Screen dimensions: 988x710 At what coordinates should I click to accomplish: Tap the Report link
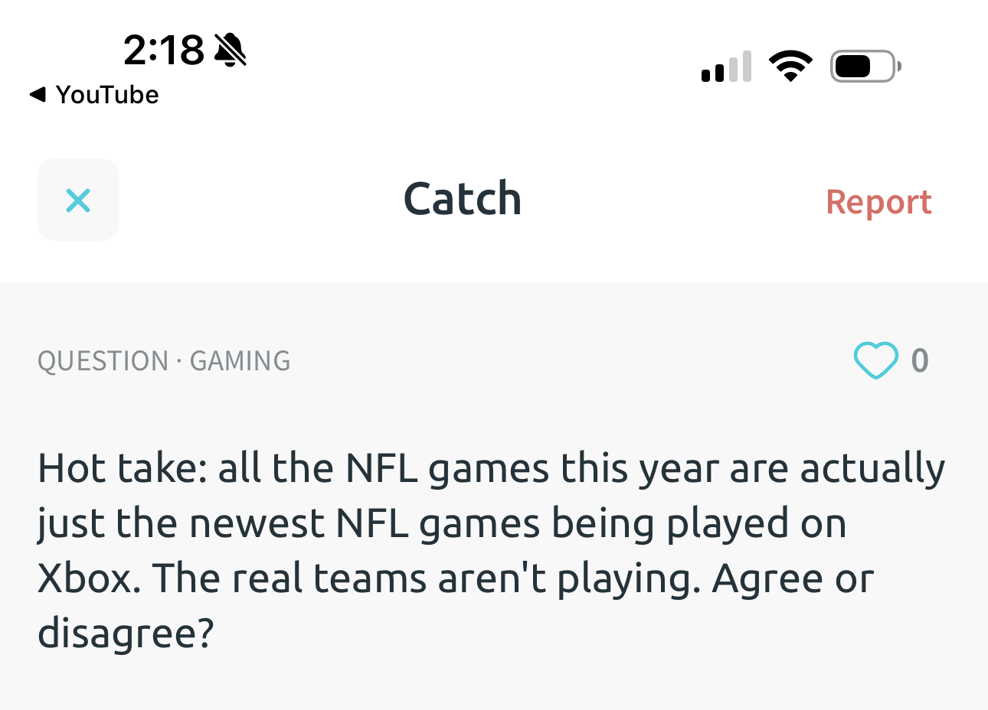coord(878,202)
